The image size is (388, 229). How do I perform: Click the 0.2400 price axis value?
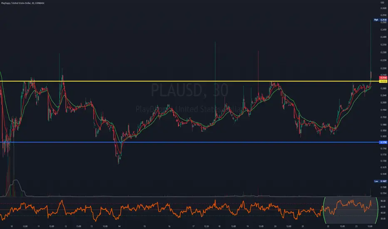pos(383,37)
